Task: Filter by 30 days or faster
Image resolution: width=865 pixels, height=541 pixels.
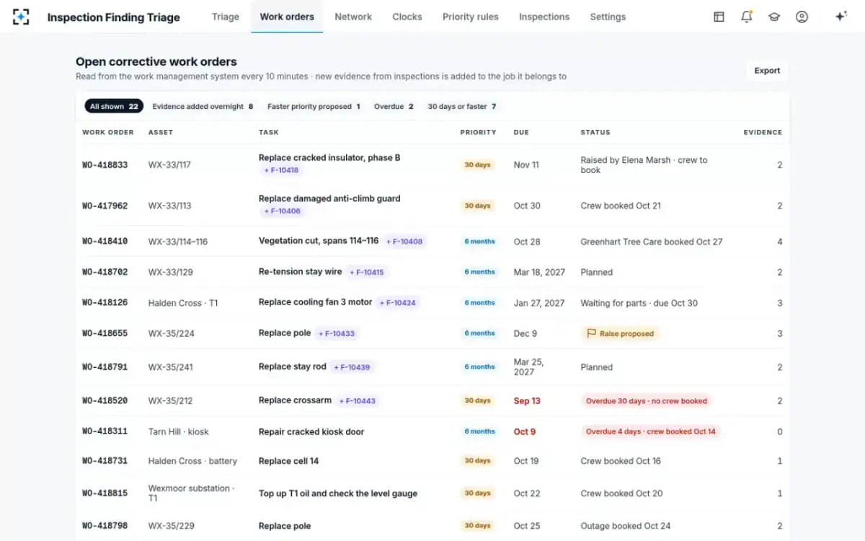Action: point(462,106)
